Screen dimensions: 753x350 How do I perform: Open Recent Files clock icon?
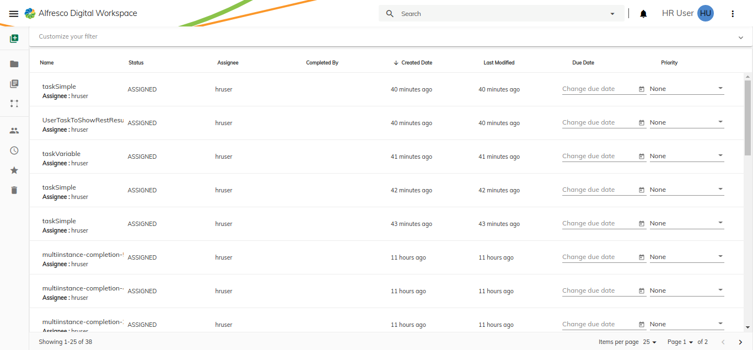pos(14,150)
